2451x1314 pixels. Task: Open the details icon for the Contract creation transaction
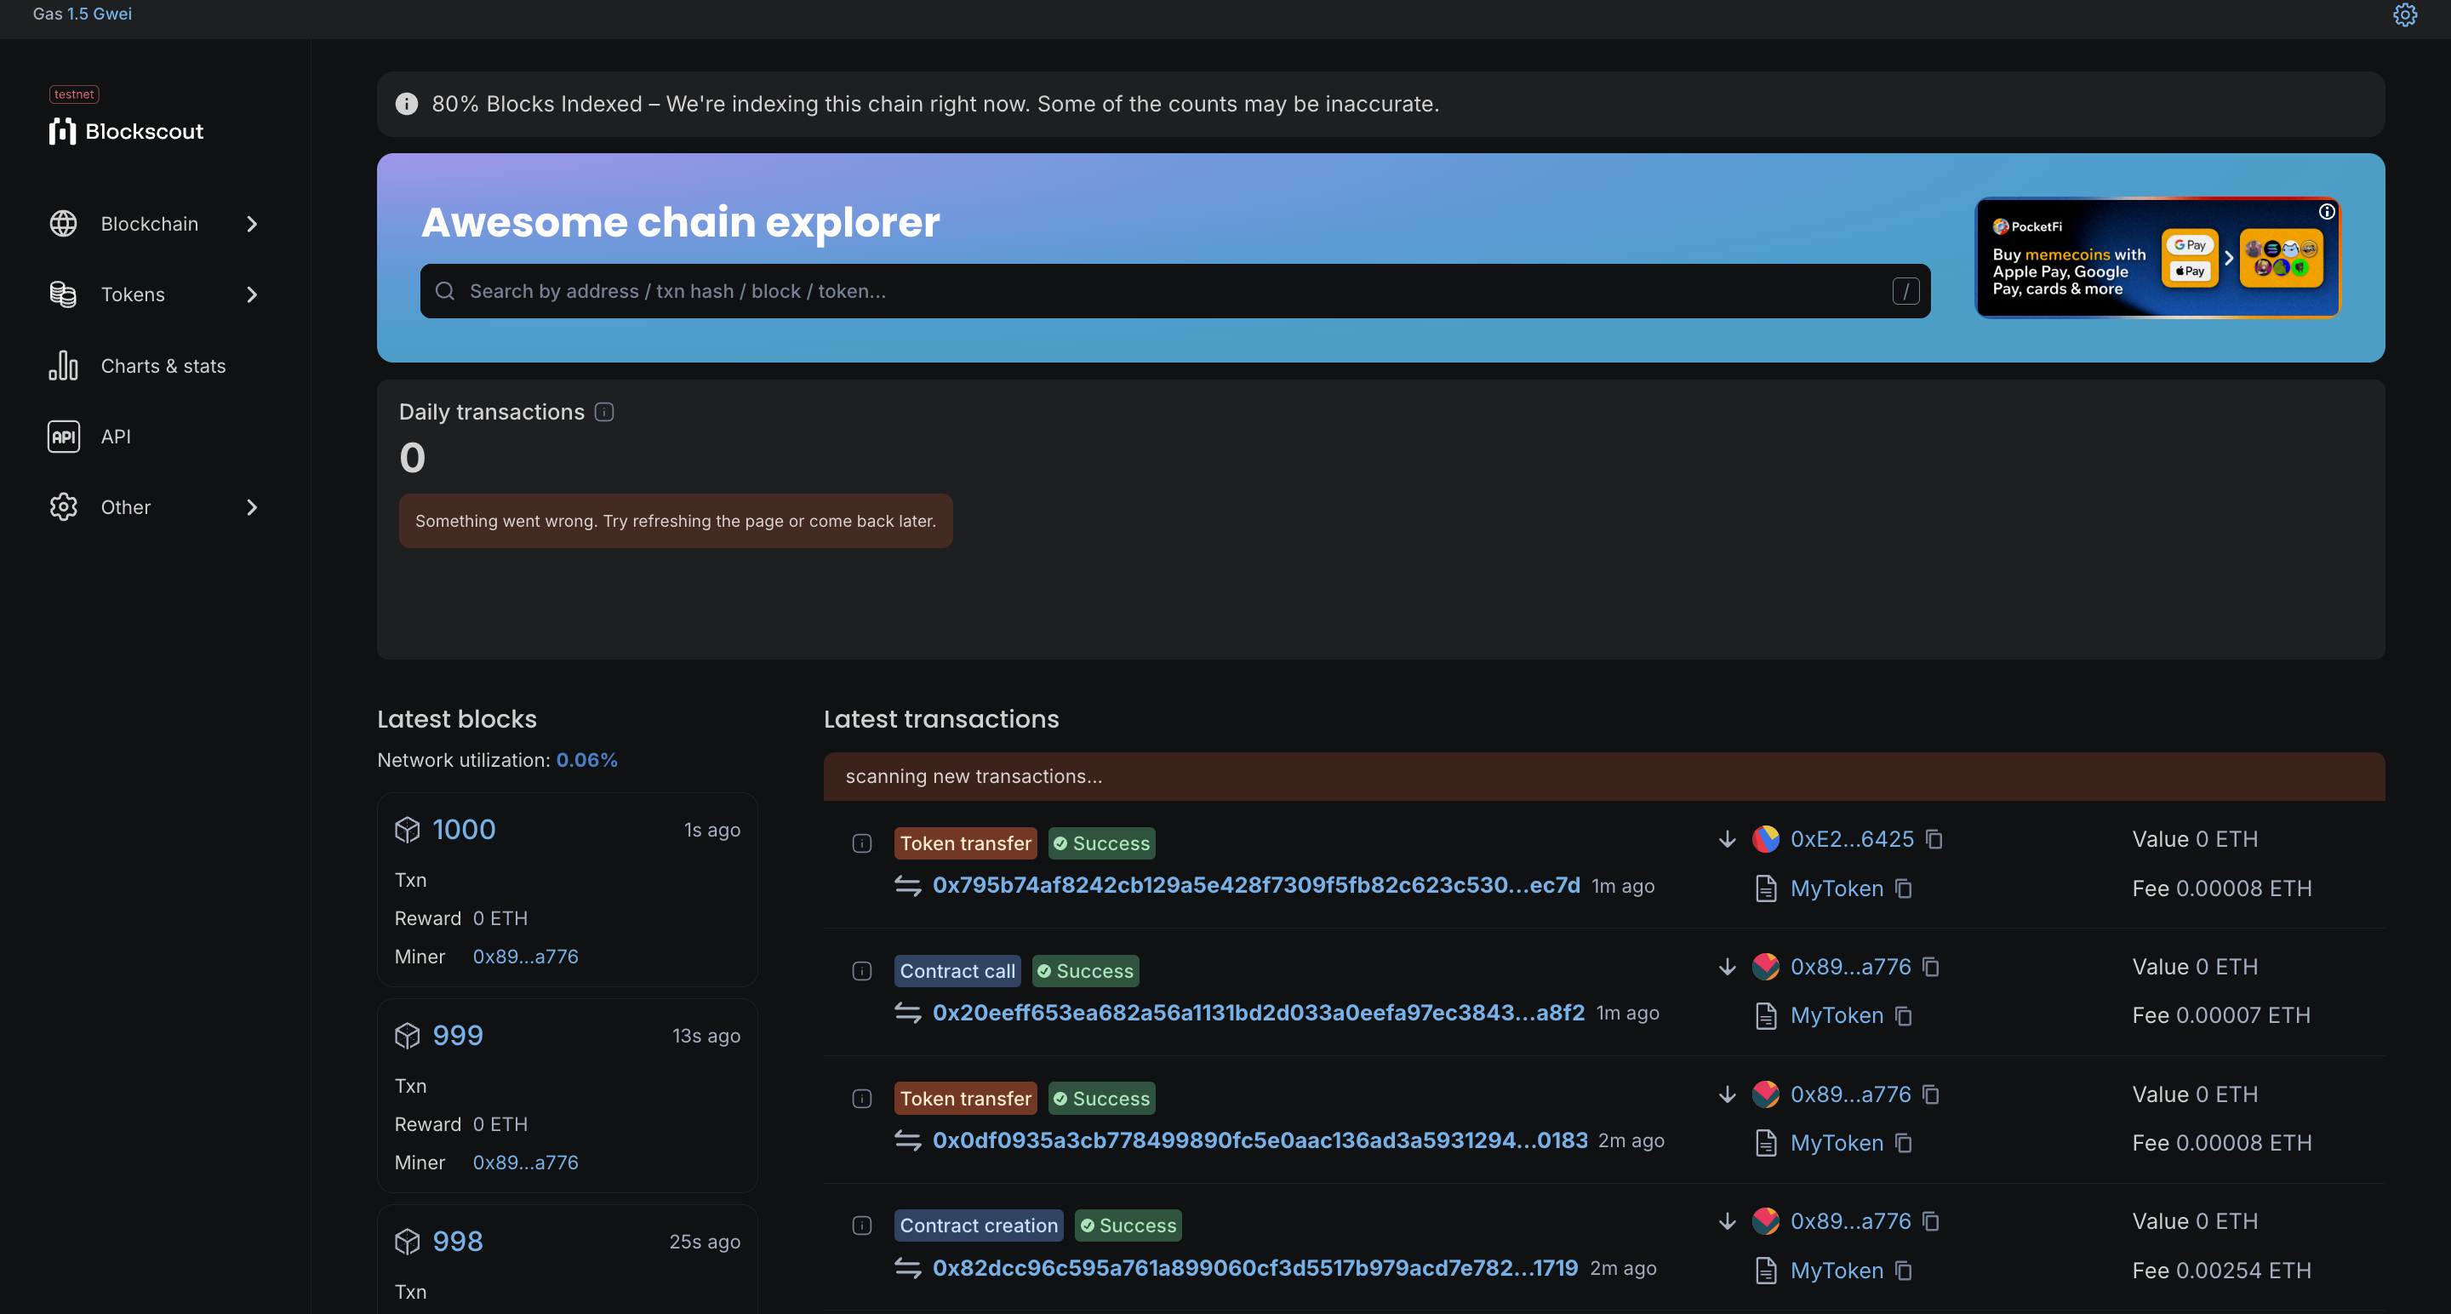862,1225
